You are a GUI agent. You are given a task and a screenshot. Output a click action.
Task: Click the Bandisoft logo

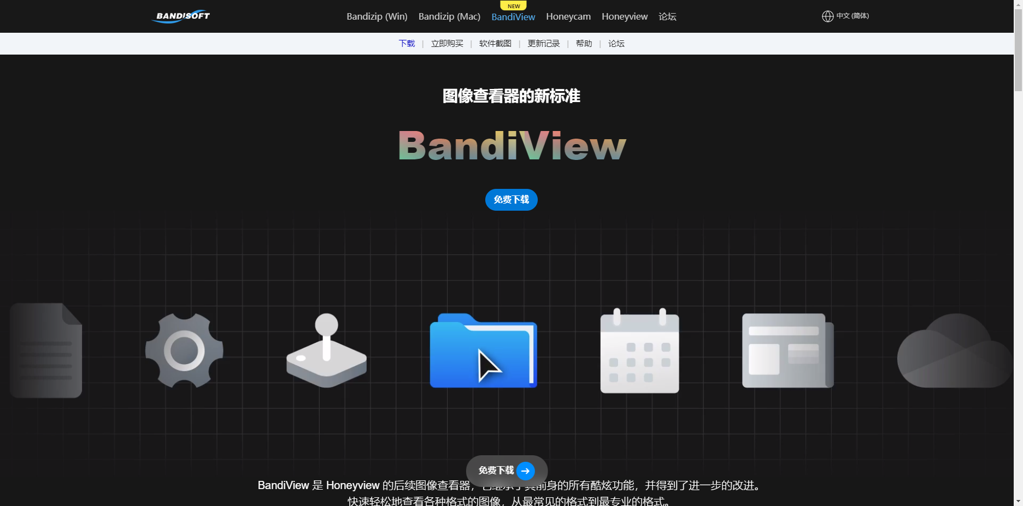point(180,16)
